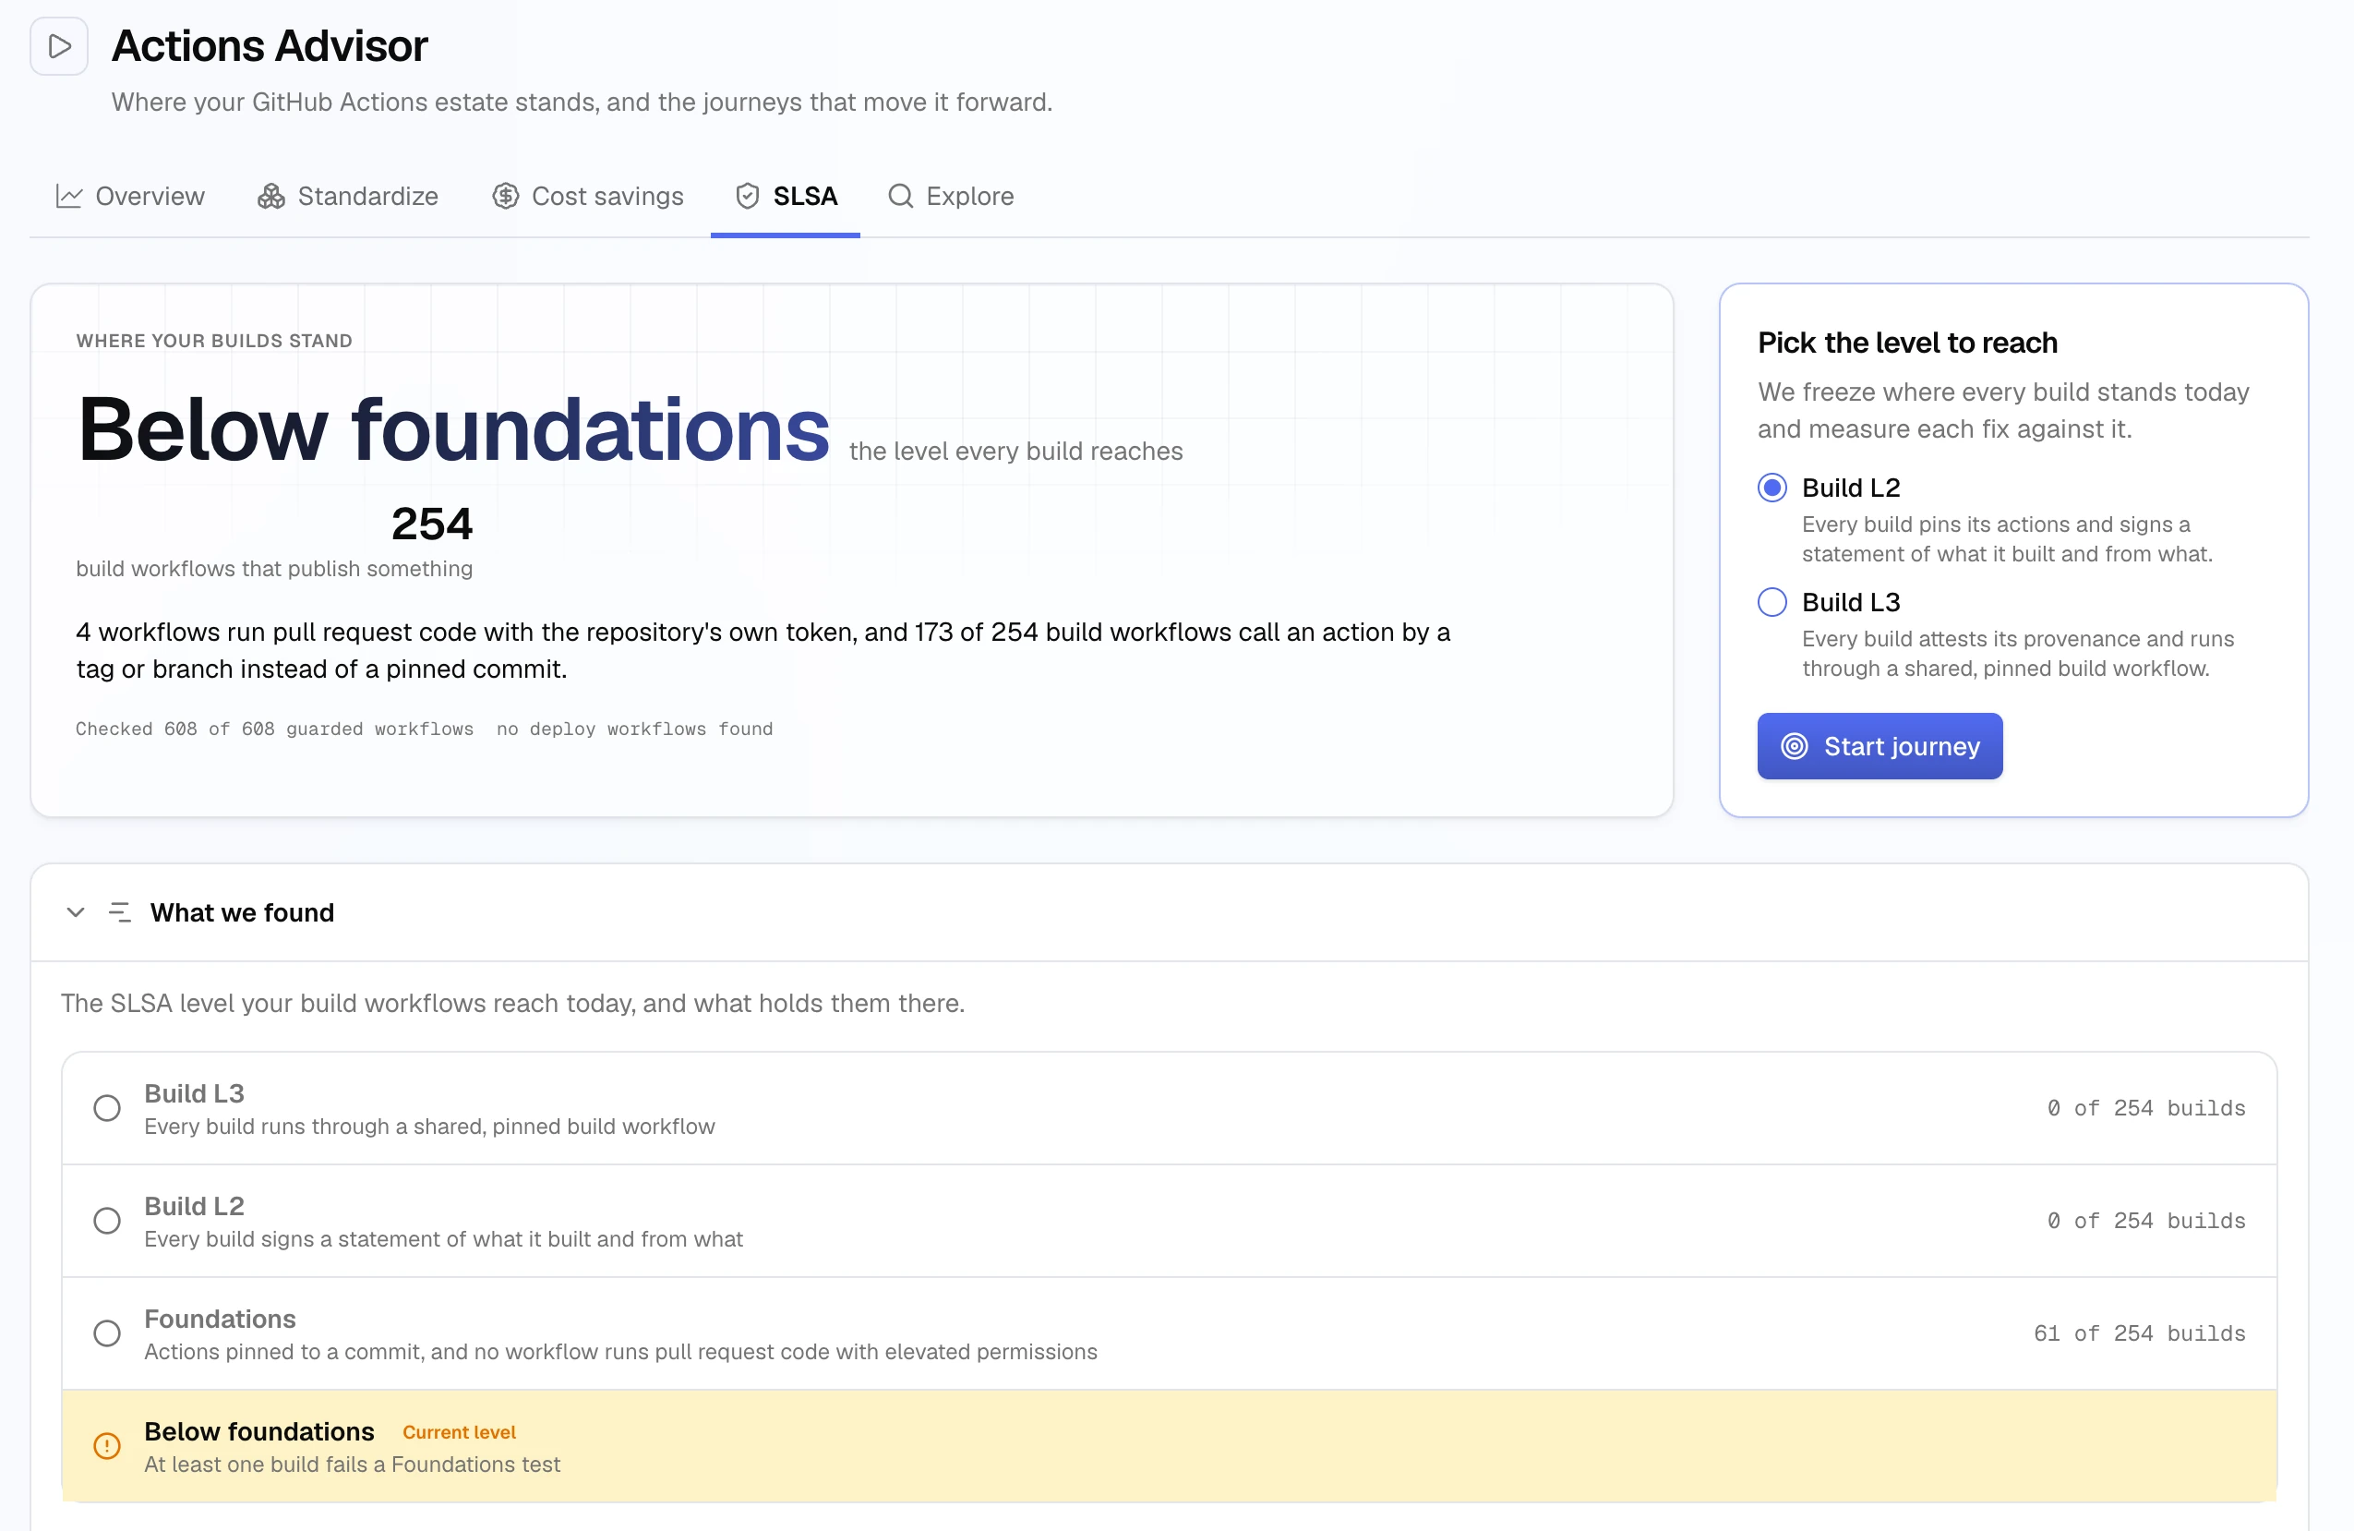Click the target icon in Start journey

click(x=1795, y=746)
